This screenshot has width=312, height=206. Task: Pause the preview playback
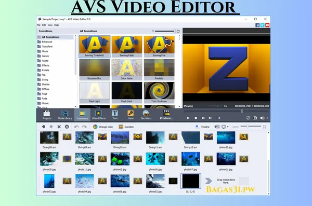coord(188,118)
